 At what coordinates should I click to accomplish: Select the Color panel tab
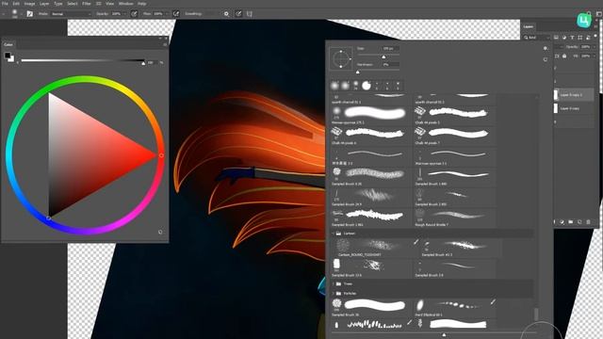[8, 44]
